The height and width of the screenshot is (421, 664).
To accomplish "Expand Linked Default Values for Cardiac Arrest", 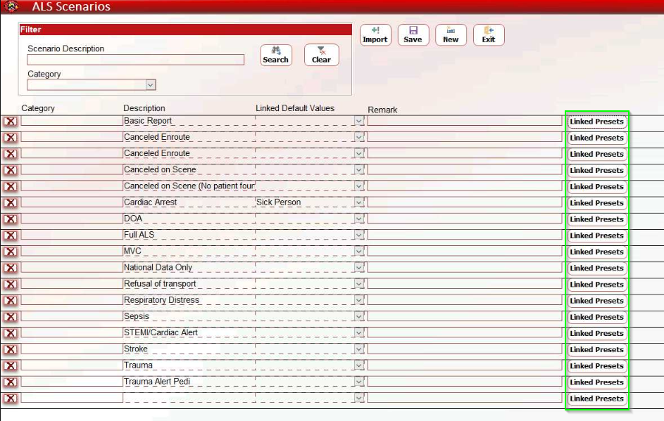I will point(359,202).
